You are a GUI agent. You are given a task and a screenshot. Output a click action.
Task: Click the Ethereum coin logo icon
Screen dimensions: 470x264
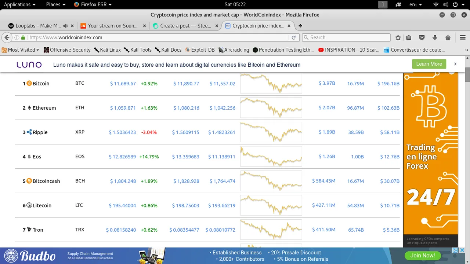point(29,108)
